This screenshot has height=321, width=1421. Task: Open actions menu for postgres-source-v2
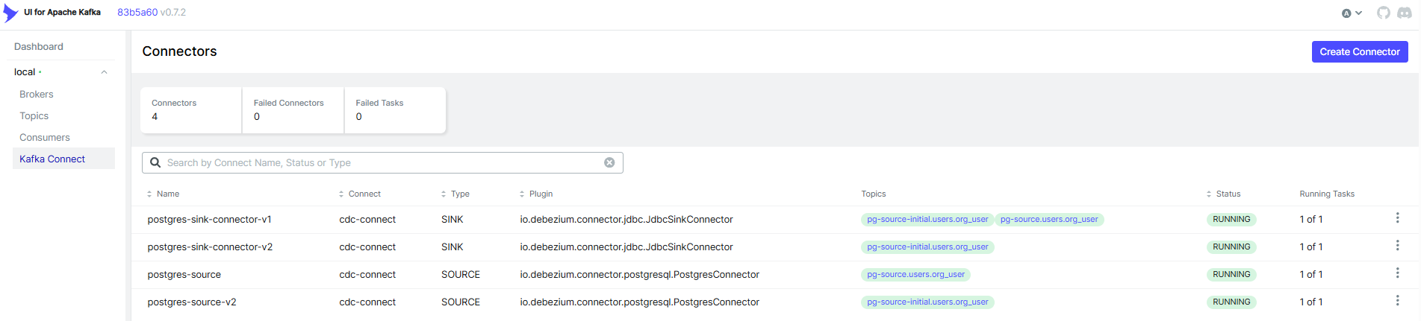pyautogui.click(x=1397, y=301)
